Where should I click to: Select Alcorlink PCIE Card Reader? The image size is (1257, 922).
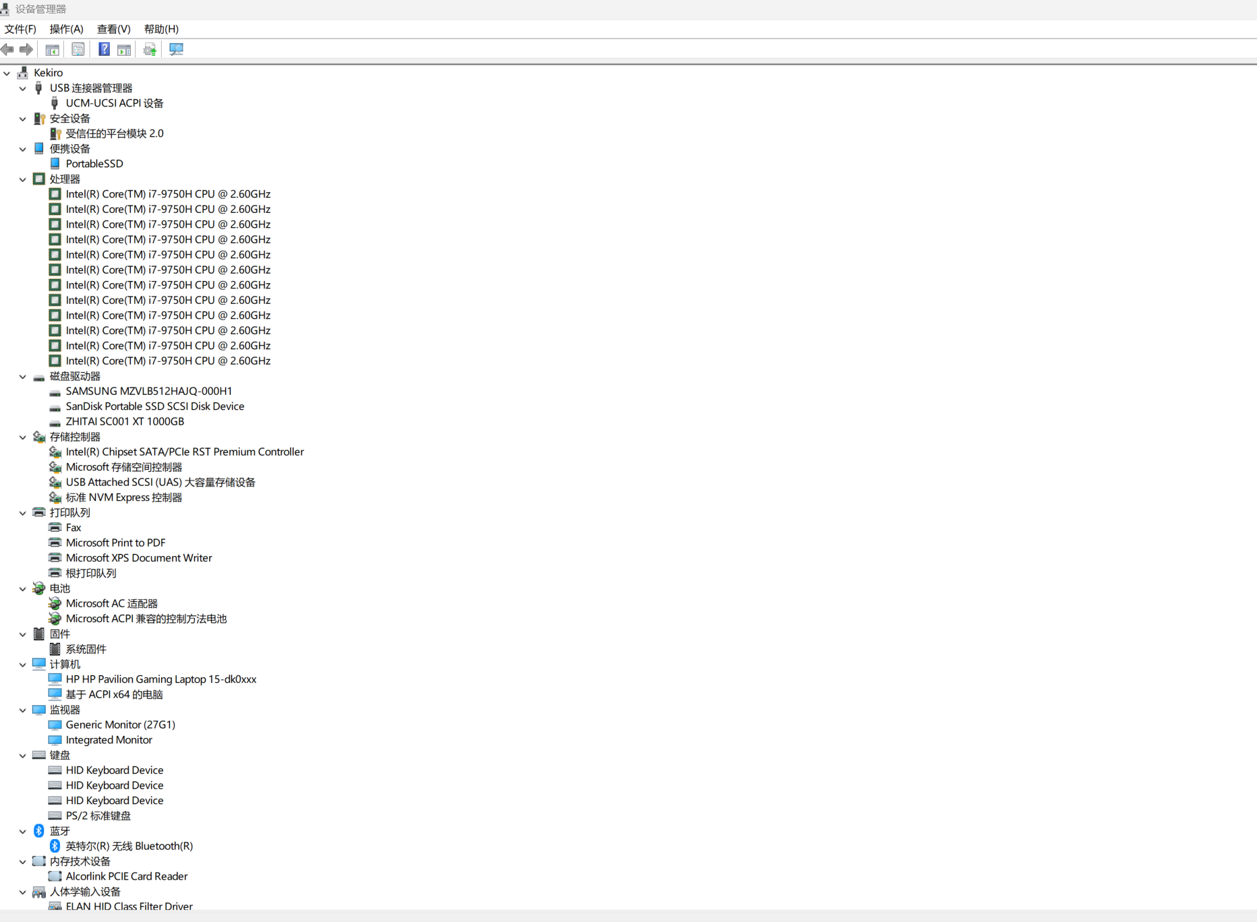127,876
